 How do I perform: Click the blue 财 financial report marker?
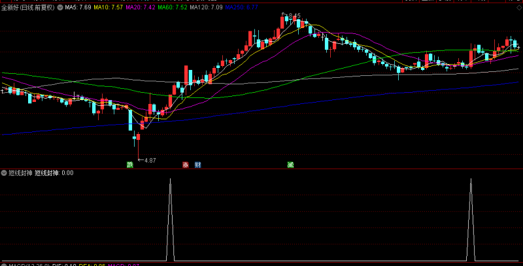(198, 165)
